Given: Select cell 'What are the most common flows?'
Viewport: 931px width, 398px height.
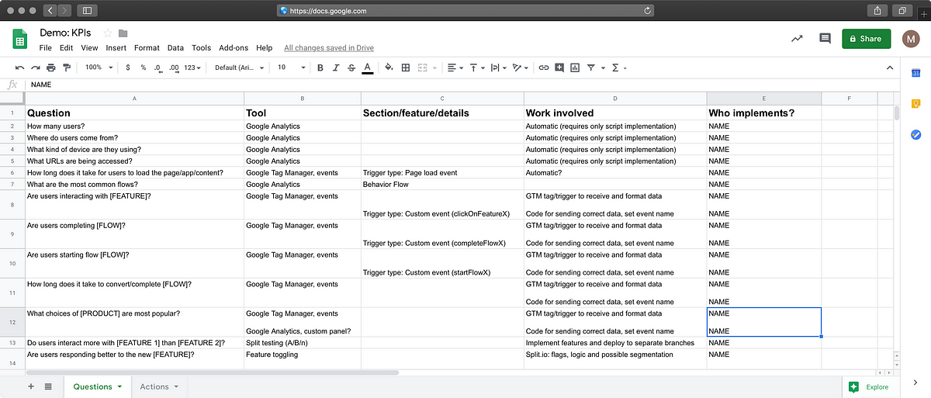Looking at the screenshot, I should (135, 185).
